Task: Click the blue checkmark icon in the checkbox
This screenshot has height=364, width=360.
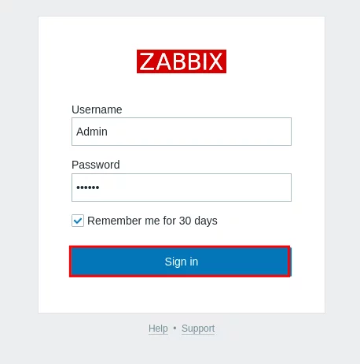Action: click(x=78, y=221)
